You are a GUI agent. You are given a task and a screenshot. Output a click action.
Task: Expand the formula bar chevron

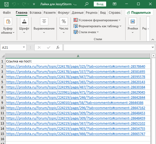[x=153, y=47]
